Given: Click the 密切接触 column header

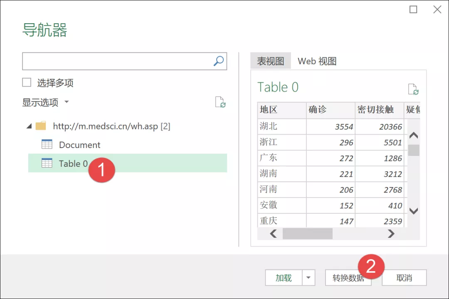Looking at the screenshot, I should coord(380,110).
